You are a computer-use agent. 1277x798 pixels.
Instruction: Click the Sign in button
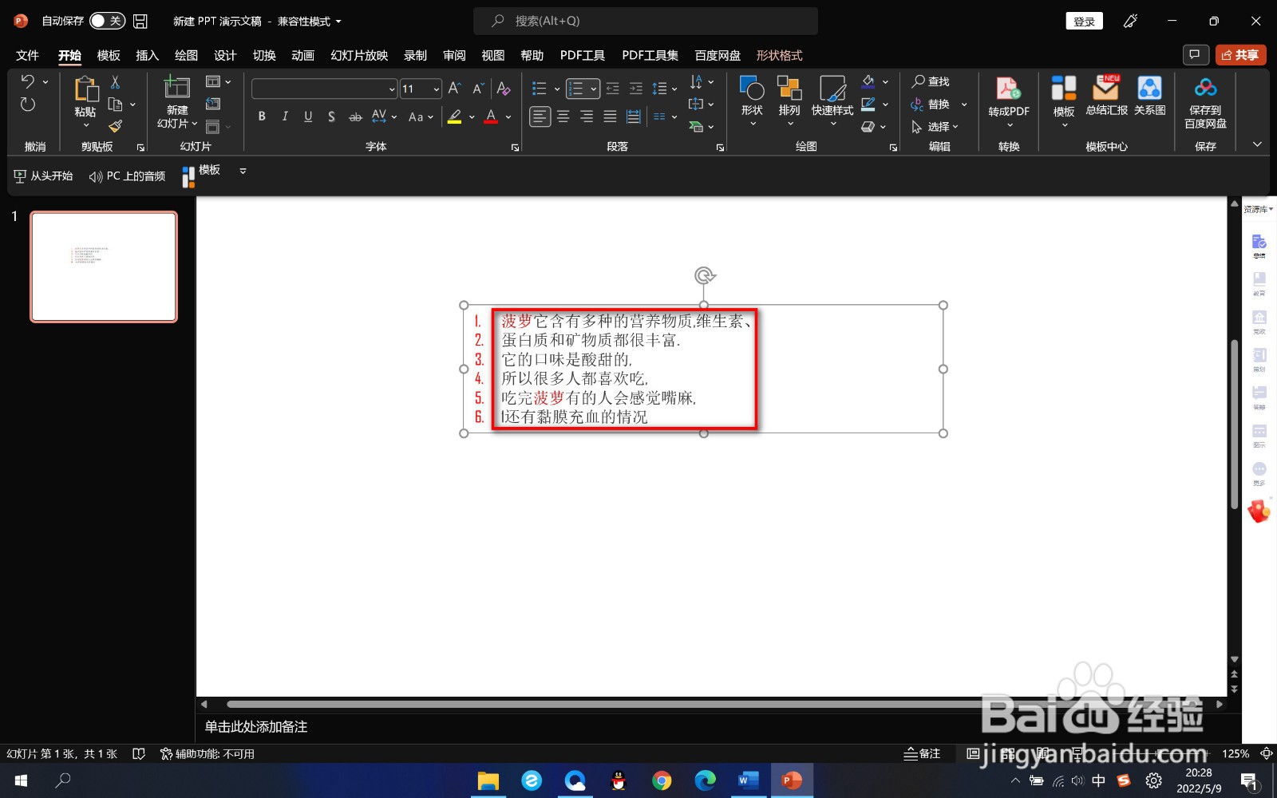(1084, 21)
